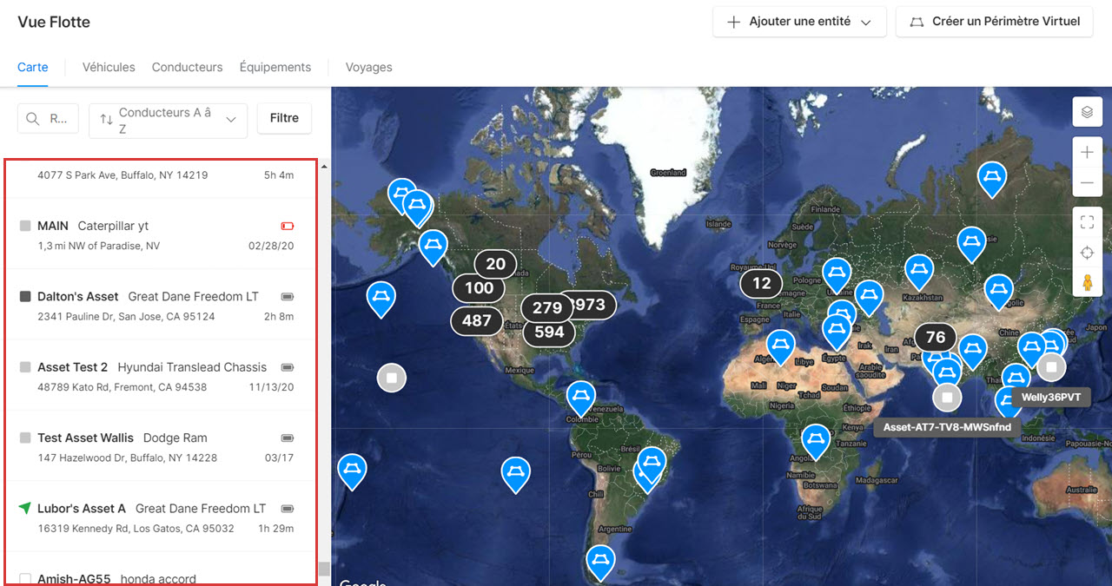Open the Welly36PVT map label
This screenshot has width=1112, height=586.
tap(1051, 398)
